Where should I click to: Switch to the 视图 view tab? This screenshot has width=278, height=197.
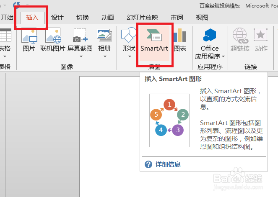point(202,18)
